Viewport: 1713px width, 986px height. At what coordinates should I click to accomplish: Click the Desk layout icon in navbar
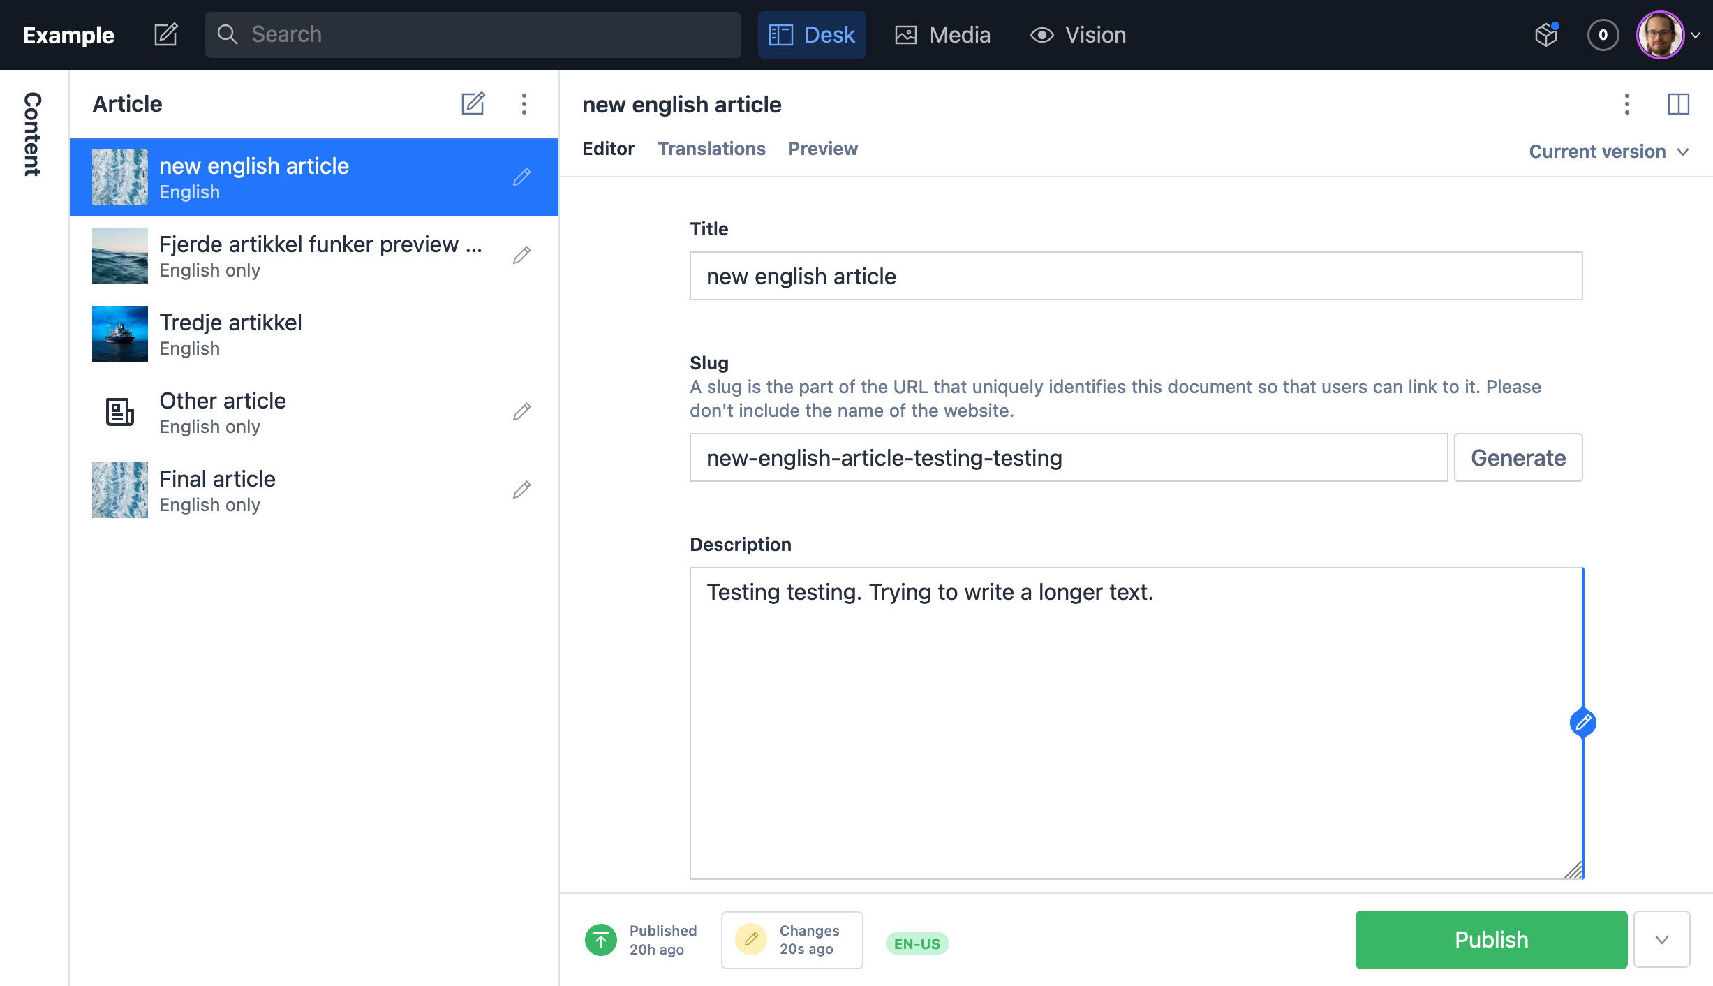tap(780, 35)
